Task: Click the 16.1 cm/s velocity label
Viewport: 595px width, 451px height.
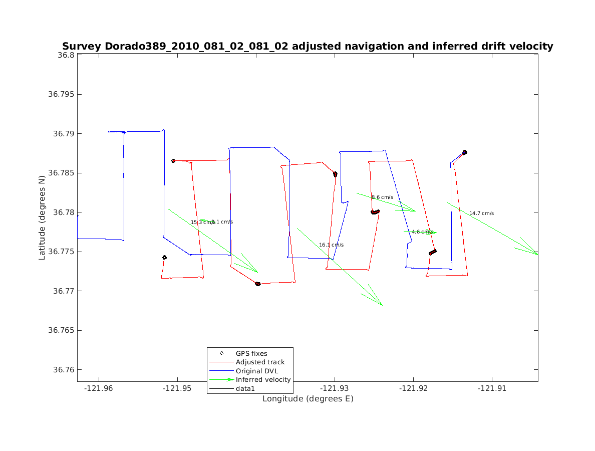Action: tap(331, 245)
